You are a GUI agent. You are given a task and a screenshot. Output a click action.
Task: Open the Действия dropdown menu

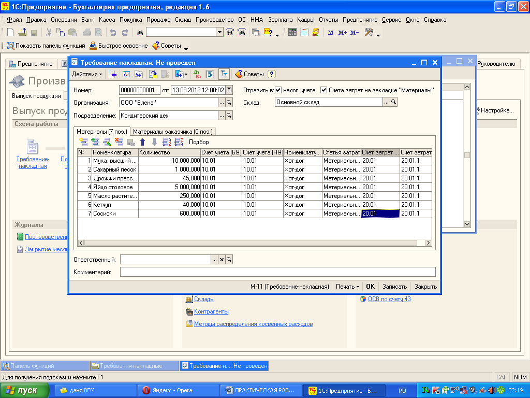pyautogui.click(x=87, y=74)
